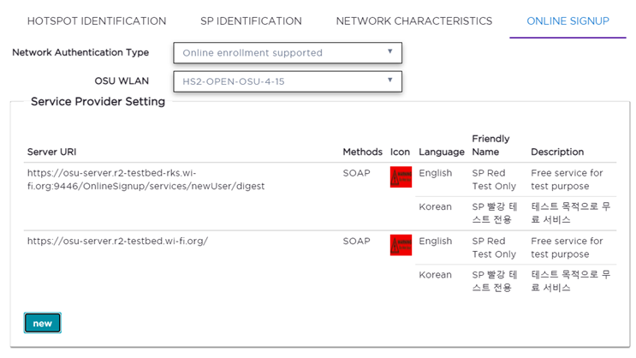Select the osu-server.r2-testbed.wi-fi.org server URI

pos(117,241)
